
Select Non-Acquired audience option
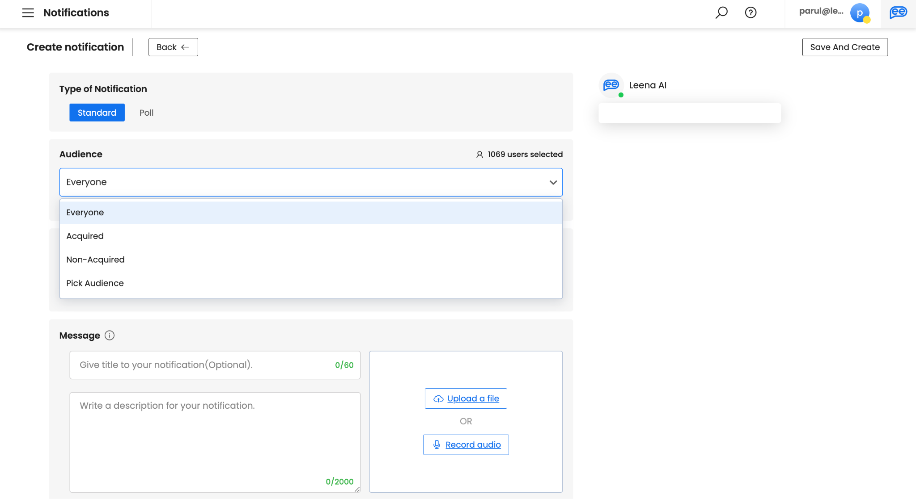(95, 260)
